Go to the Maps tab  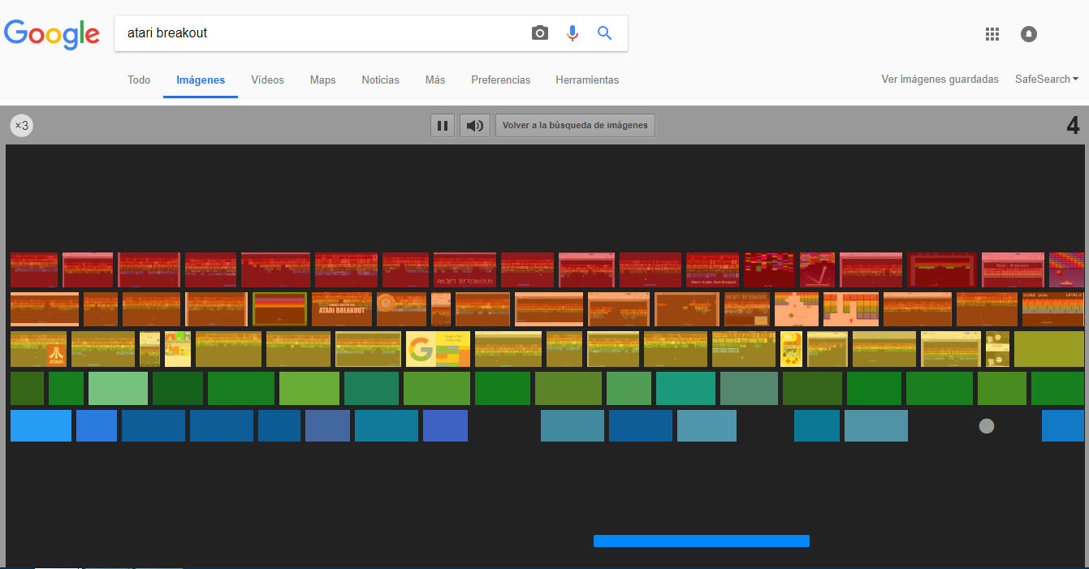click(322, 80)
